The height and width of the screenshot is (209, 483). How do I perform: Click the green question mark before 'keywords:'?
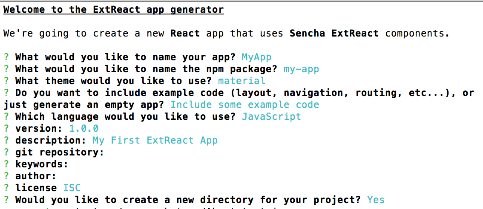(x=6, y=164)
